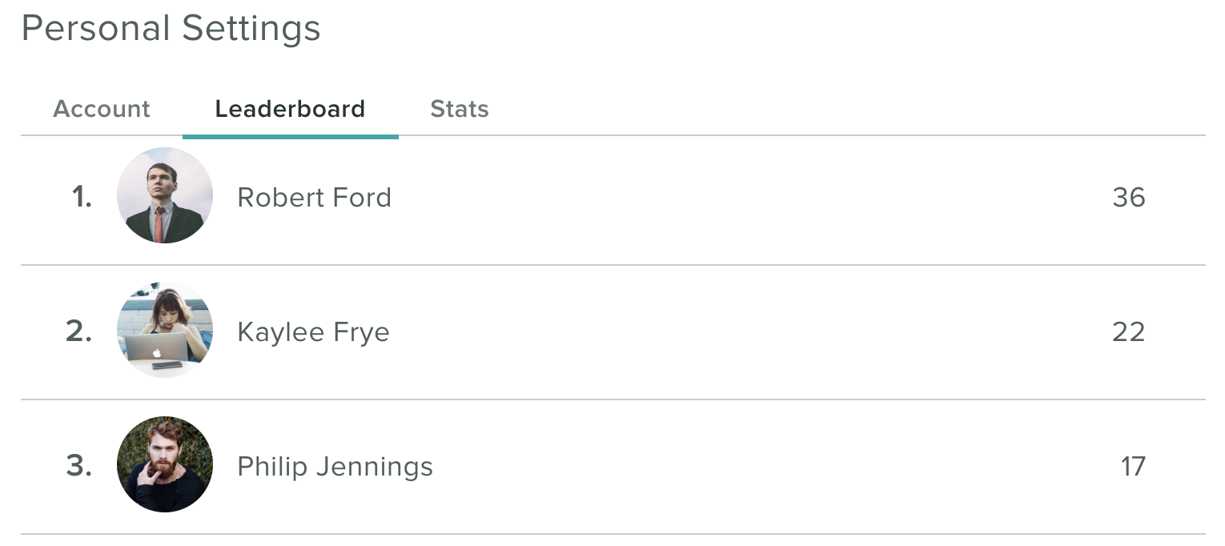Image resolution: width=1225 pixels, height=546 pixels.
Task: Click Kaylee Frye's score of 22
Action: (x=1129, y=331)
